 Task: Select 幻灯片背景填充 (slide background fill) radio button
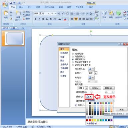click(73, 65)
